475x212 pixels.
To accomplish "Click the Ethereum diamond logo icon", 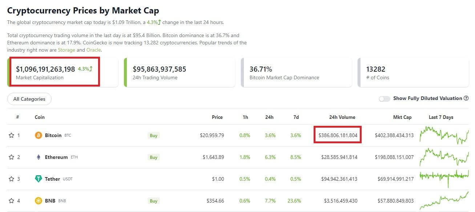I will 39,157.
